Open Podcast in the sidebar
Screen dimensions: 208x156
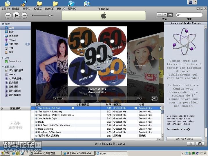click(x=15, y=40)
